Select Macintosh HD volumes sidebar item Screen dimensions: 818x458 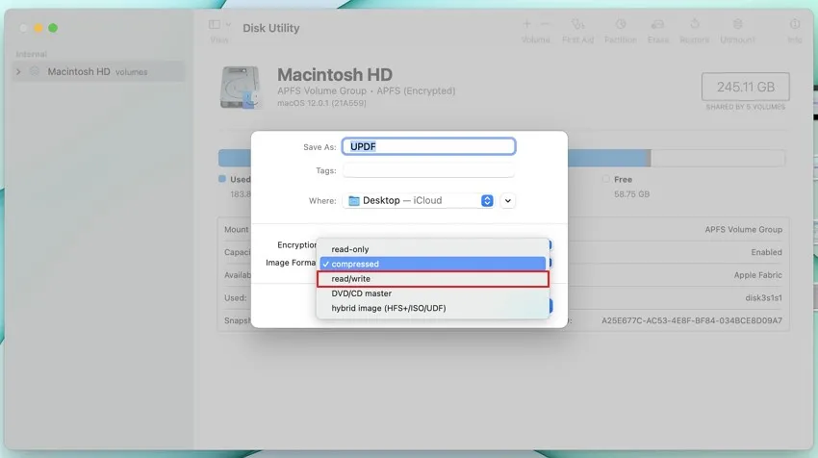(x=98, y=71)
